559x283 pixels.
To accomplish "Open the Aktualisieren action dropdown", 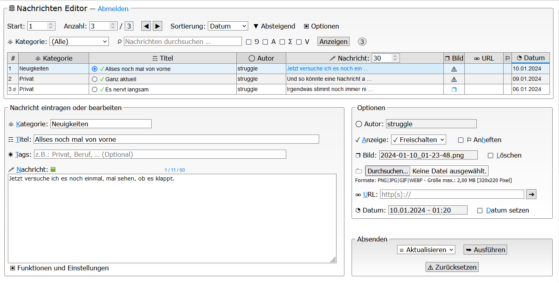I will pyautogui.click(x=426, y=250).
